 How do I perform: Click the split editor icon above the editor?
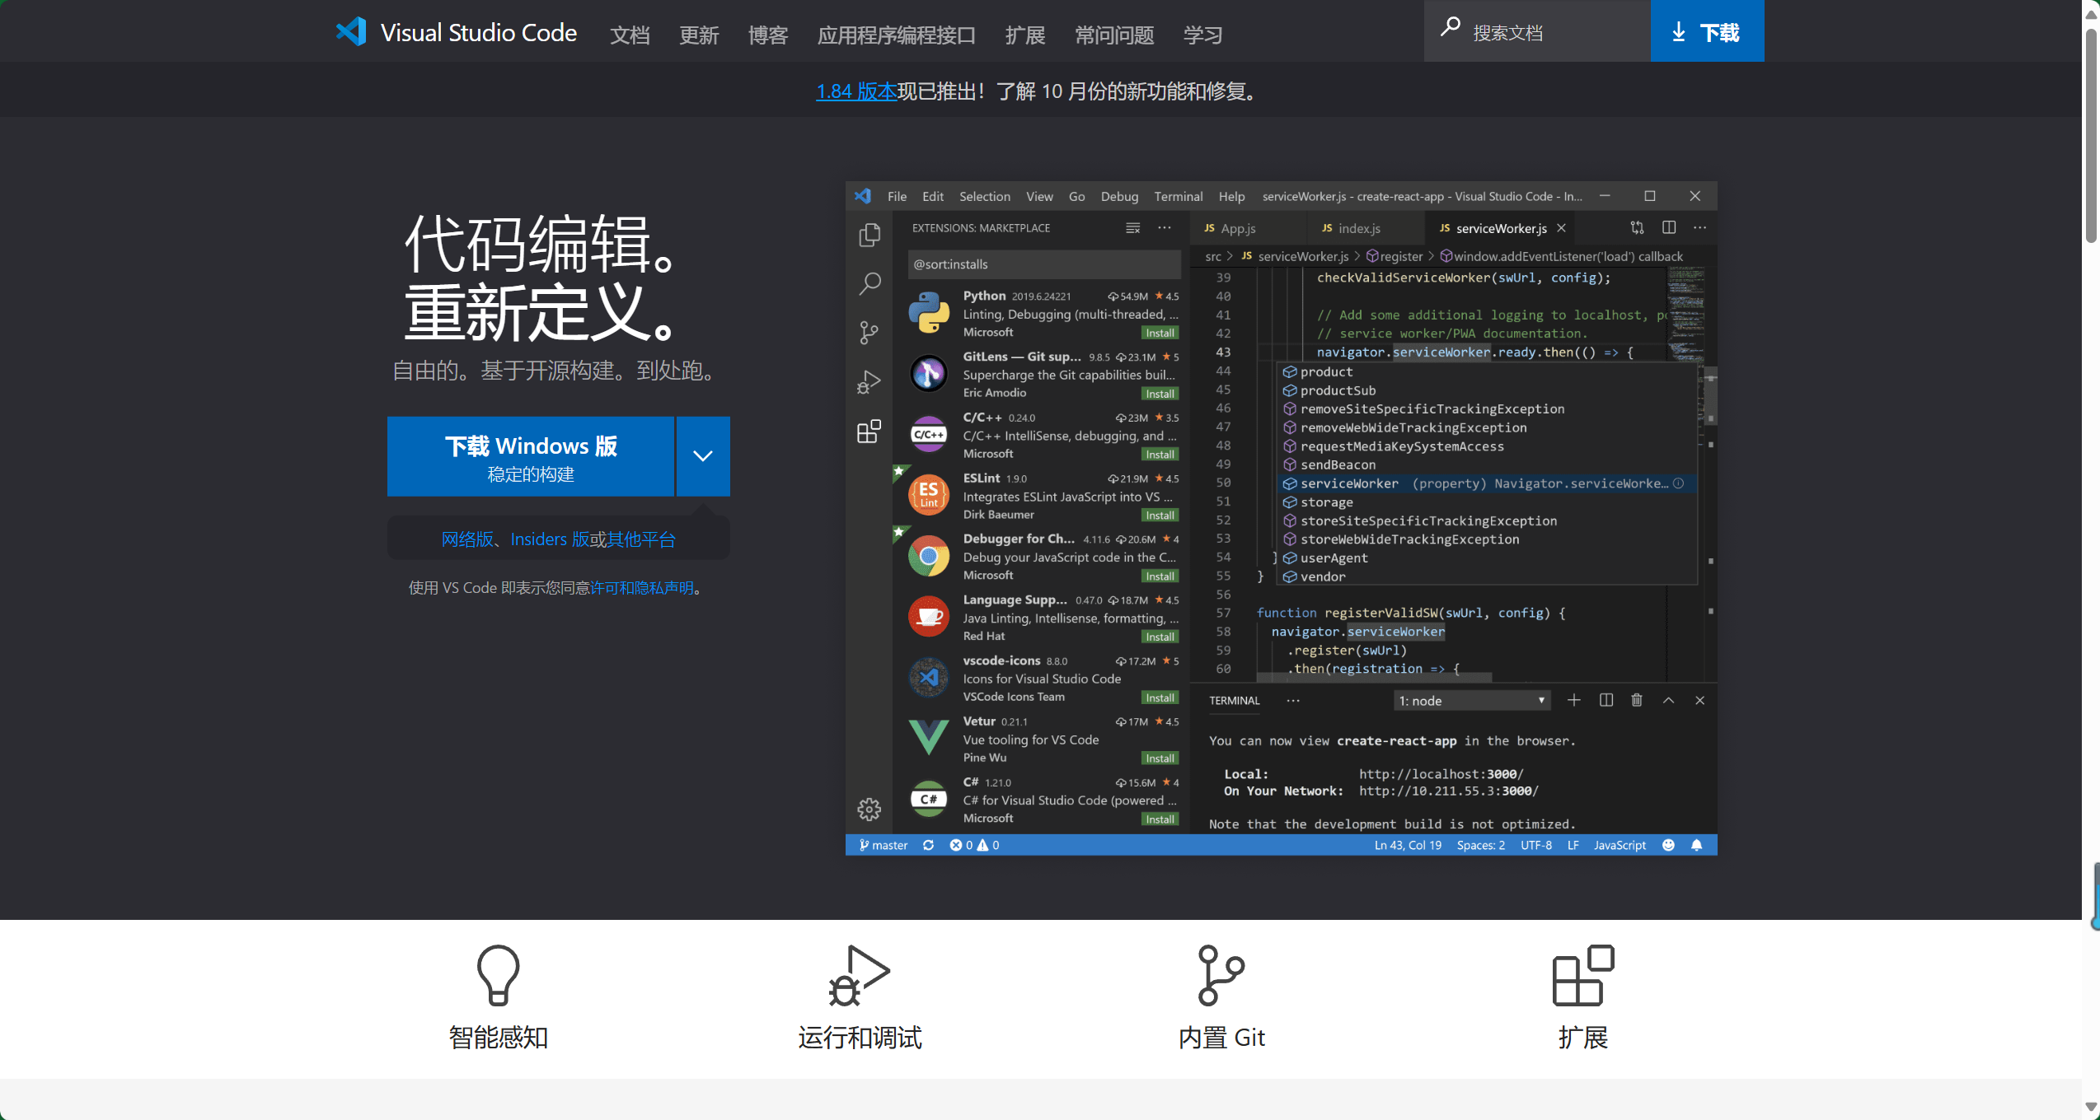click(x=1669, y=227)
